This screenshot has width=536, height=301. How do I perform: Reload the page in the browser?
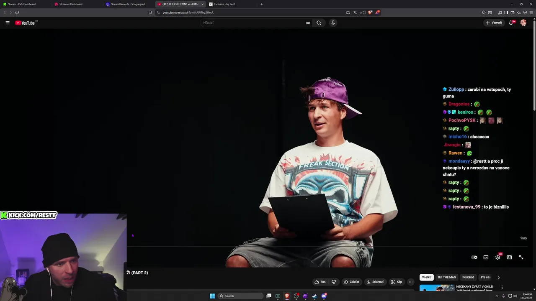coord(17,13)
